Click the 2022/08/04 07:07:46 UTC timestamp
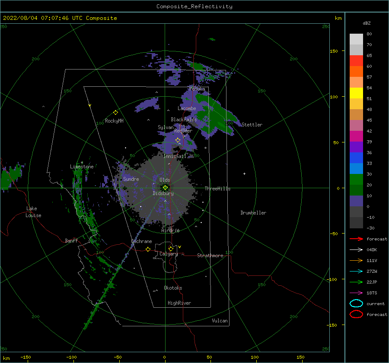 point(60,18)
